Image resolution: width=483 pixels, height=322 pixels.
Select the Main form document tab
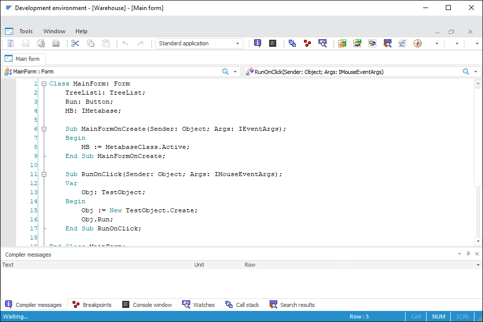[x=23, y=59]
